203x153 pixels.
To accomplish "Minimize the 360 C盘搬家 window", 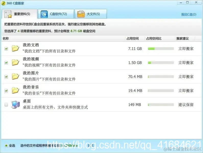I will tap(181, 3).
